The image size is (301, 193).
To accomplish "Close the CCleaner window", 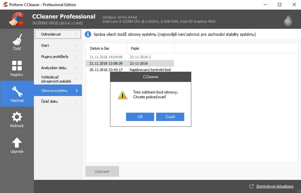I will pos(294,4).
